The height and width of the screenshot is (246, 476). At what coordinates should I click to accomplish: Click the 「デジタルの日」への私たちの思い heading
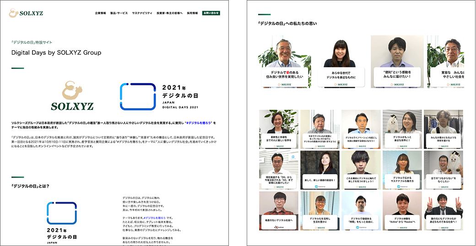(287, 23)
